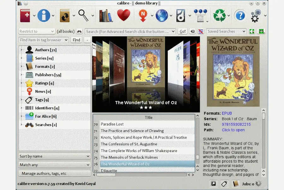The width and height of the screenshot is (284, 190).
Task: Click the book list horizontal scrollbar thumb
Action: click(x=106, y=175)
